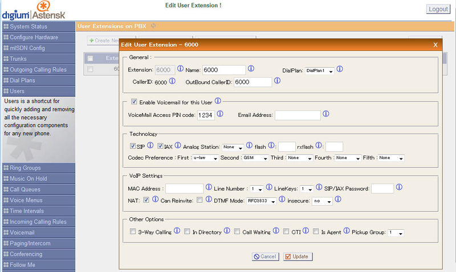The height and width of the screenshot is (272, 456).
Task: Click info icon beside DTMF Mode dropdown
Action: 282,200
